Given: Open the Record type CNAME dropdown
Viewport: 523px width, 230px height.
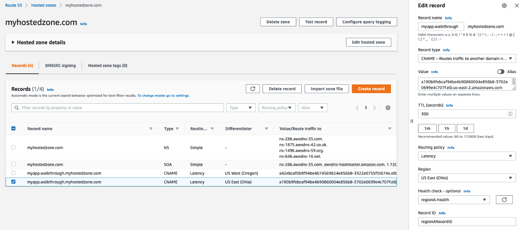Looking at the screenshot, I should coord(467,58).
